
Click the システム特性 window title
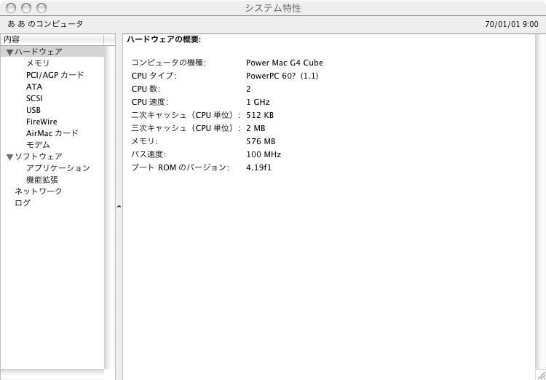click(x=273, y=8)
